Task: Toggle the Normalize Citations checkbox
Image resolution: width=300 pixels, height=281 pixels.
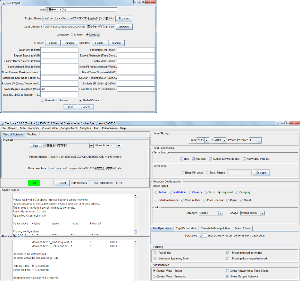Action: pos(42,100)
